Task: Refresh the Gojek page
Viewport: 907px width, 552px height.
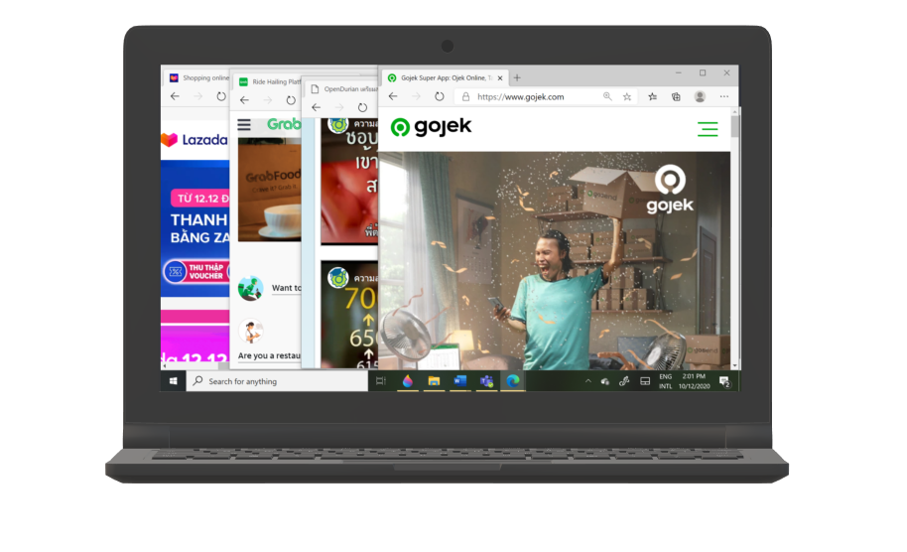Action: click(440, 97)
